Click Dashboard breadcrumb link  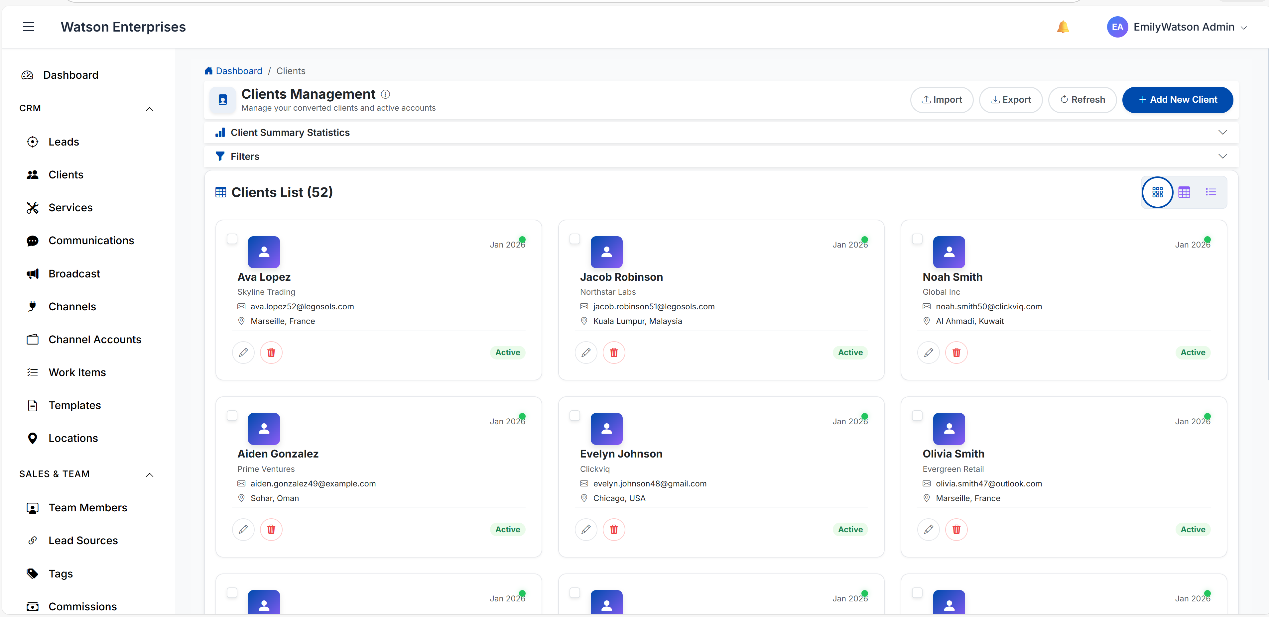click(x=238, y=71)
